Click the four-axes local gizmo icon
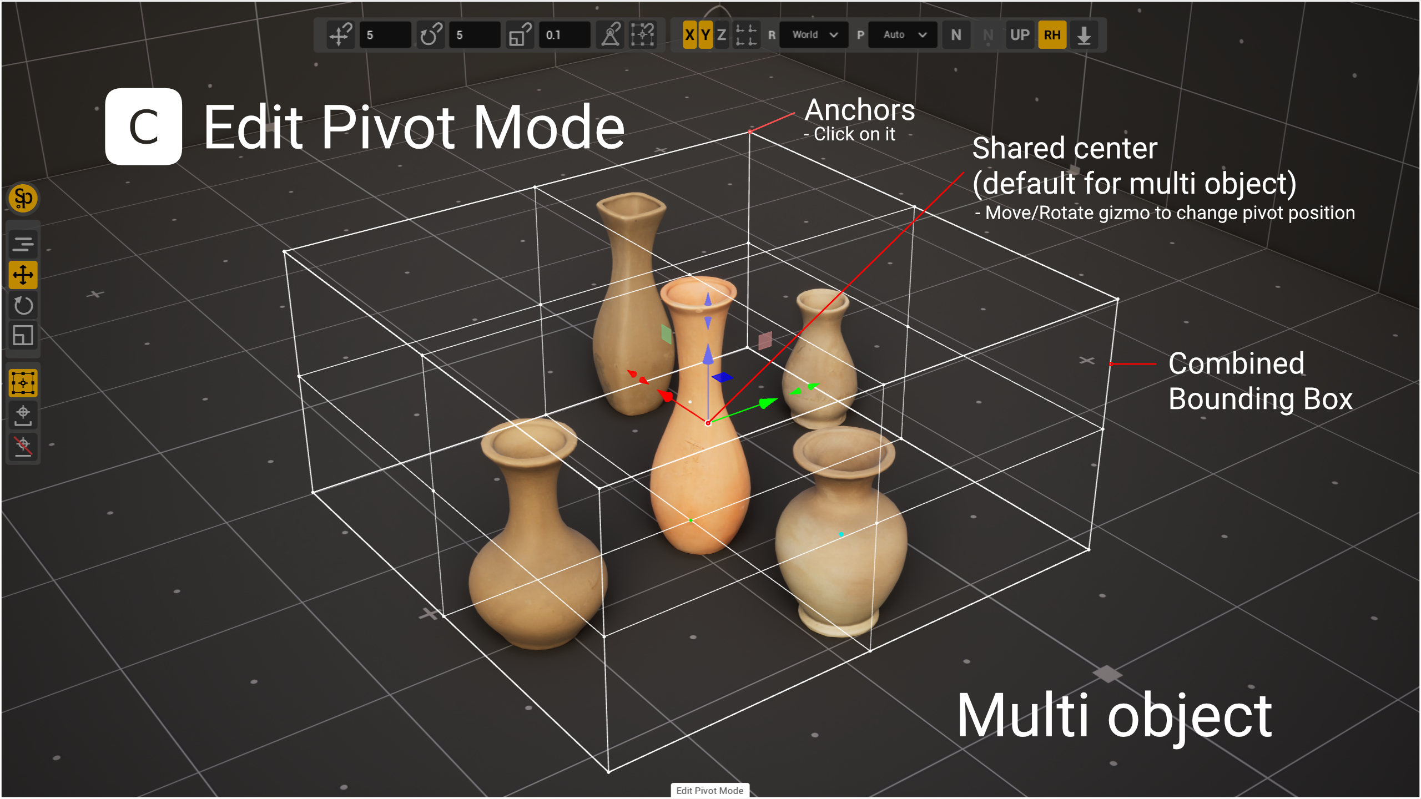The image size is (1421, 799). (746, 35)
